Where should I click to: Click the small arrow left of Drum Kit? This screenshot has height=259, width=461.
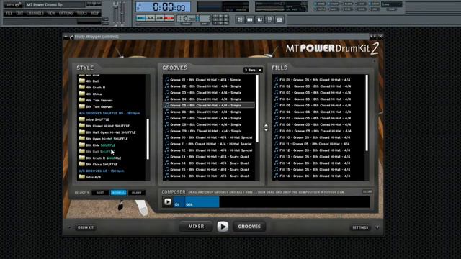tap(70, 227)
